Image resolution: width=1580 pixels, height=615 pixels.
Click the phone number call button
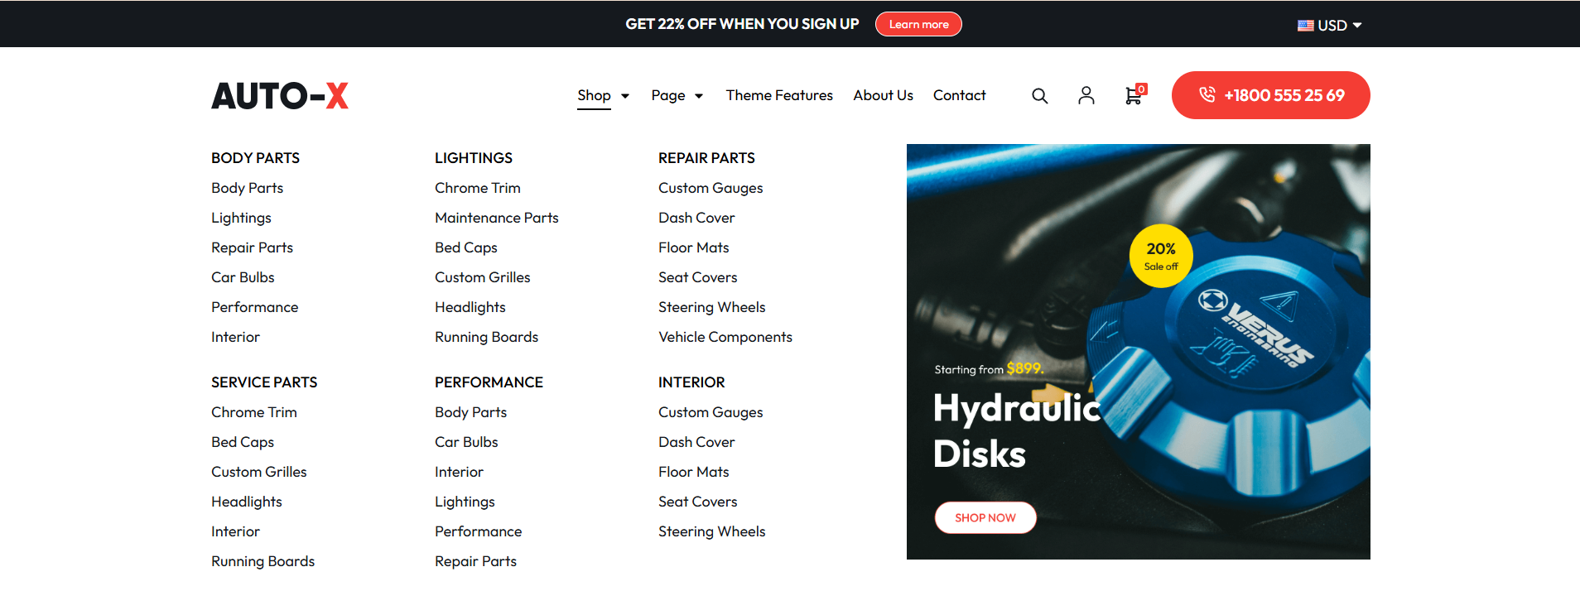1270,95
